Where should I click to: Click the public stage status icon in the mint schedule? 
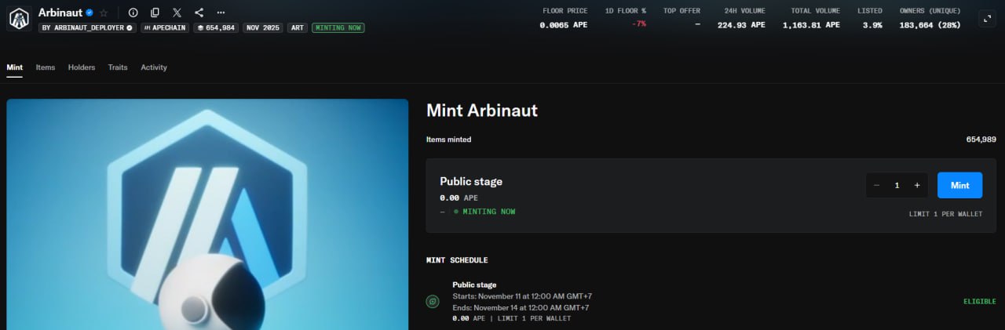pos(433,302)
